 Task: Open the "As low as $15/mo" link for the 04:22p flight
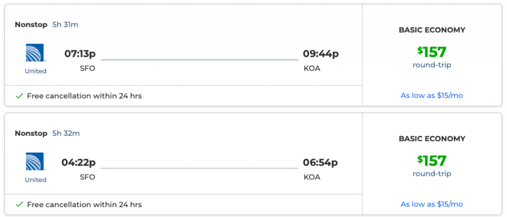point(432,204)
